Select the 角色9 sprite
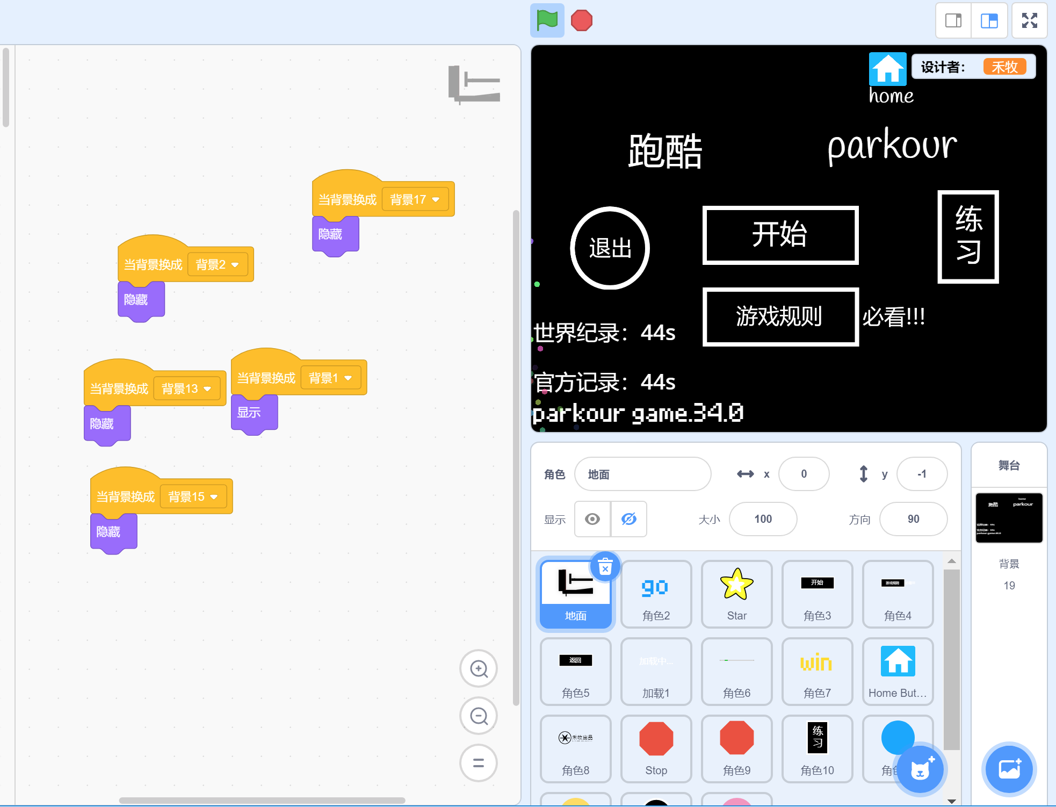The image size is (1056, 807). tap(736, 749)
